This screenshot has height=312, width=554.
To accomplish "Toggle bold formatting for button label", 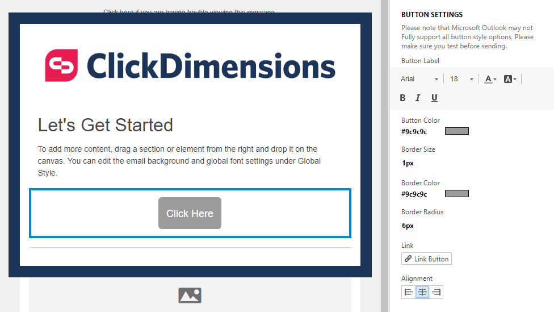I will [402, 98].
